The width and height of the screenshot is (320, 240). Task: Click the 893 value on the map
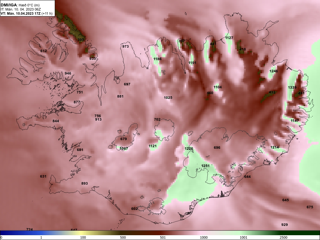tap(85, 183)
